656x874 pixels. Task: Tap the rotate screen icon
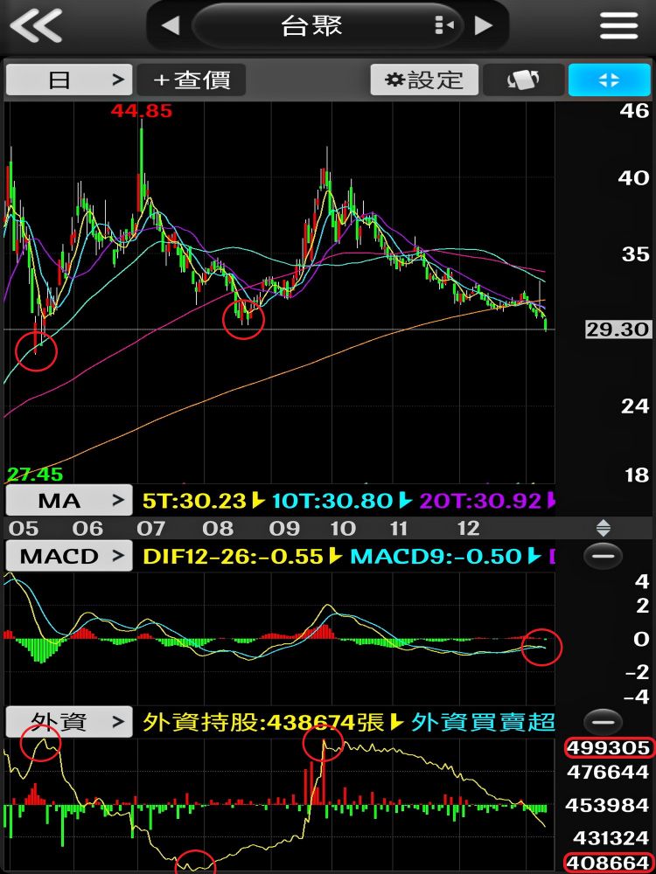pos(523,80)
